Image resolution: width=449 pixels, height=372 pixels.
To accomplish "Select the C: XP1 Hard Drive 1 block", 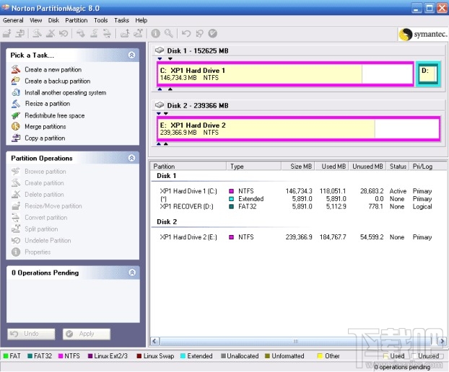I will tap(285, 74).
